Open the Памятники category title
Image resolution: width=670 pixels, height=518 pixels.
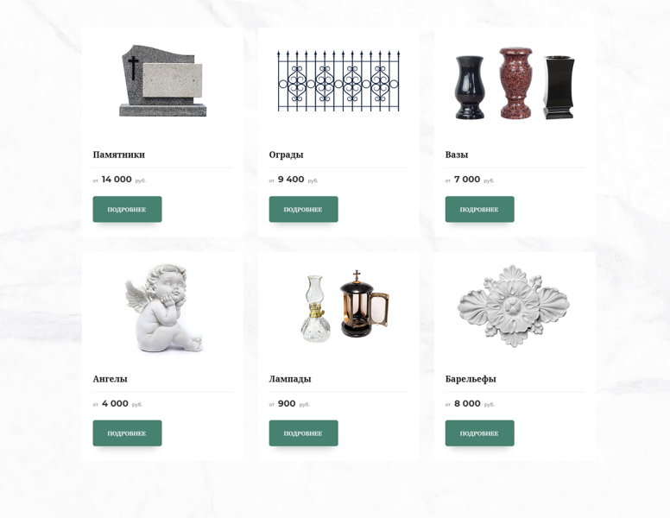point(119,155)
